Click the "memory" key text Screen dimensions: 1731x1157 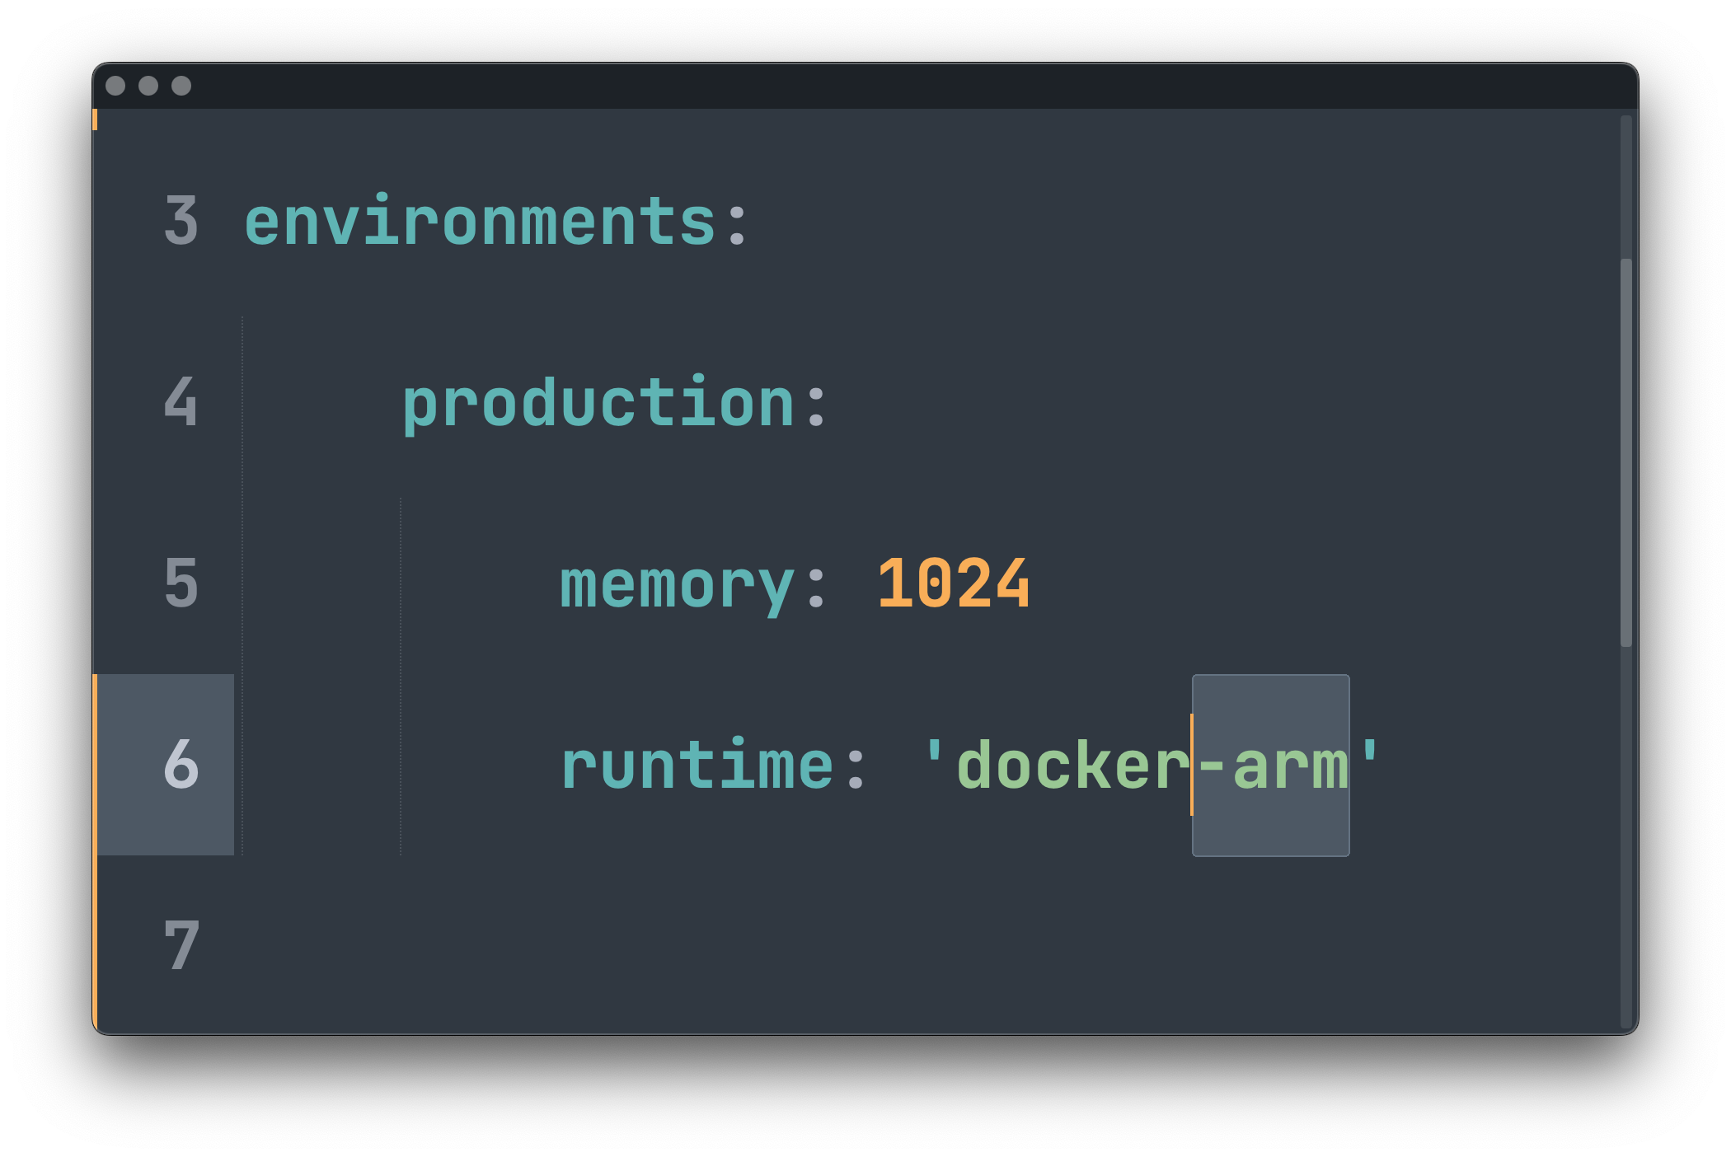click(x=676, y=585)
